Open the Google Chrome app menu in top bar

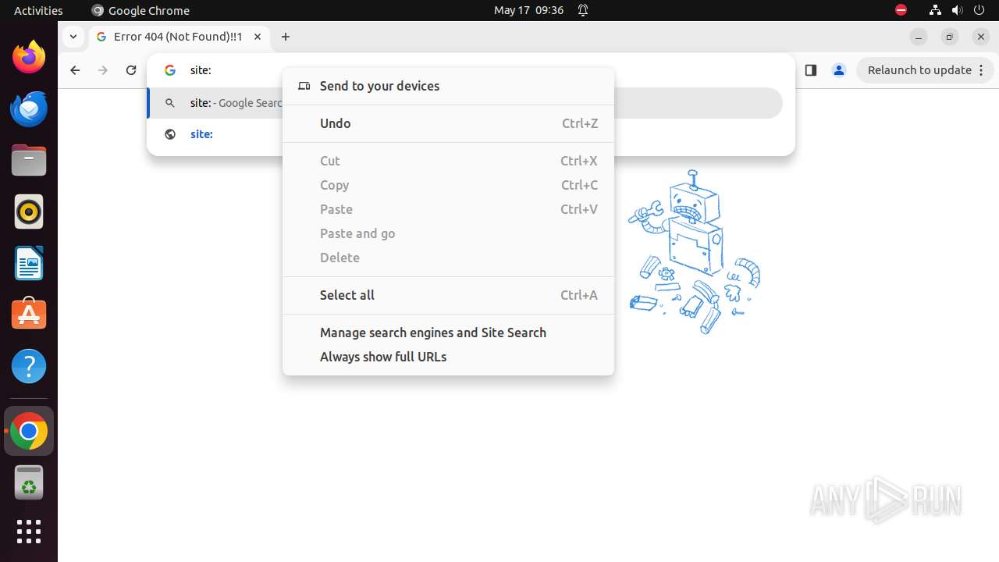(140, 10)
